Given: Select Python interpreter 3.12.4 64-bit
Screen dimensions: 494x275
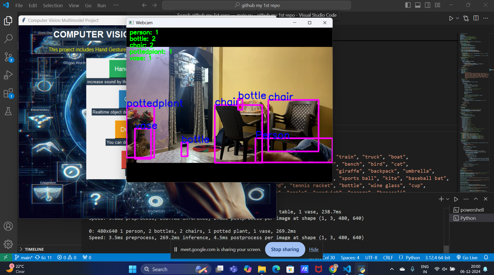Looking at the screenshot, I should pos(438,257).
